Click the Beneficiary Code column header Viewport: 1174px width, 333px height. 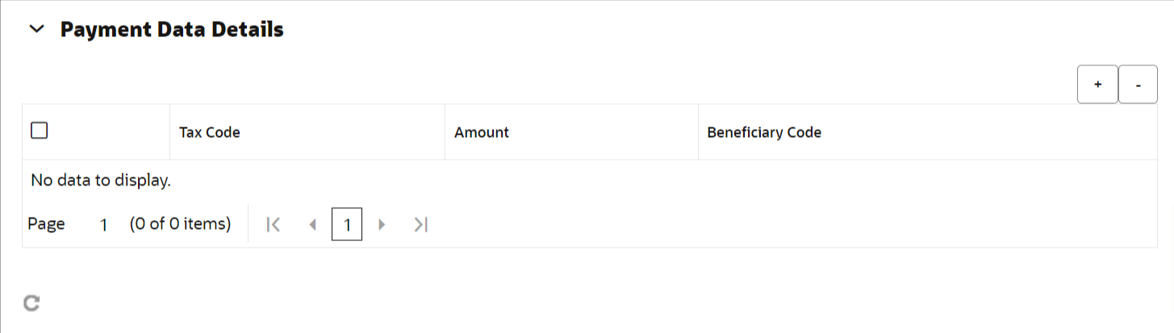click(764, 132)
